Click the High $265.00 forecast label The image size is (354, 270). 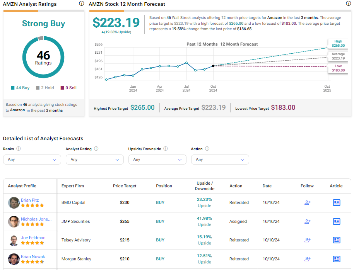click(338, 44)
